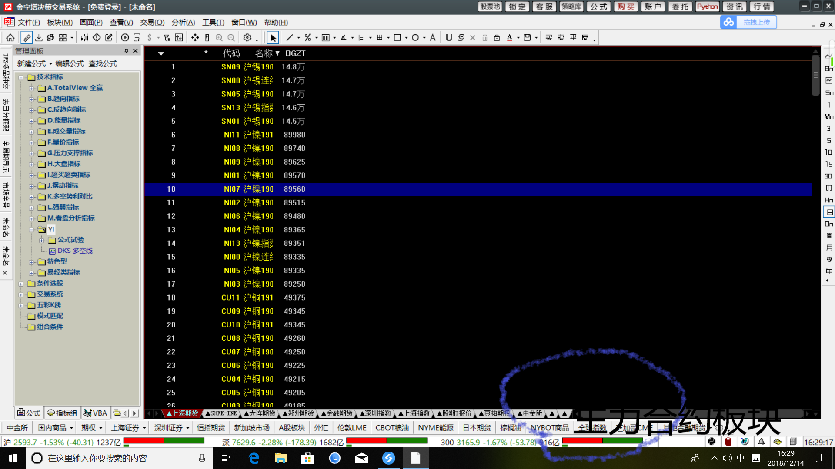
Task: Click the 拖拽上传 upload button
Action: point(756,22)
